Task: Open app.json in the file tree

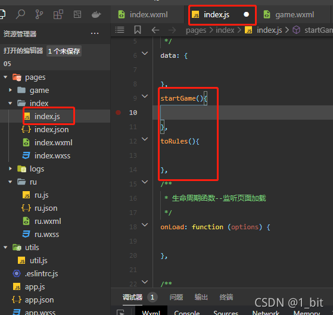Action: pos(39,300)
